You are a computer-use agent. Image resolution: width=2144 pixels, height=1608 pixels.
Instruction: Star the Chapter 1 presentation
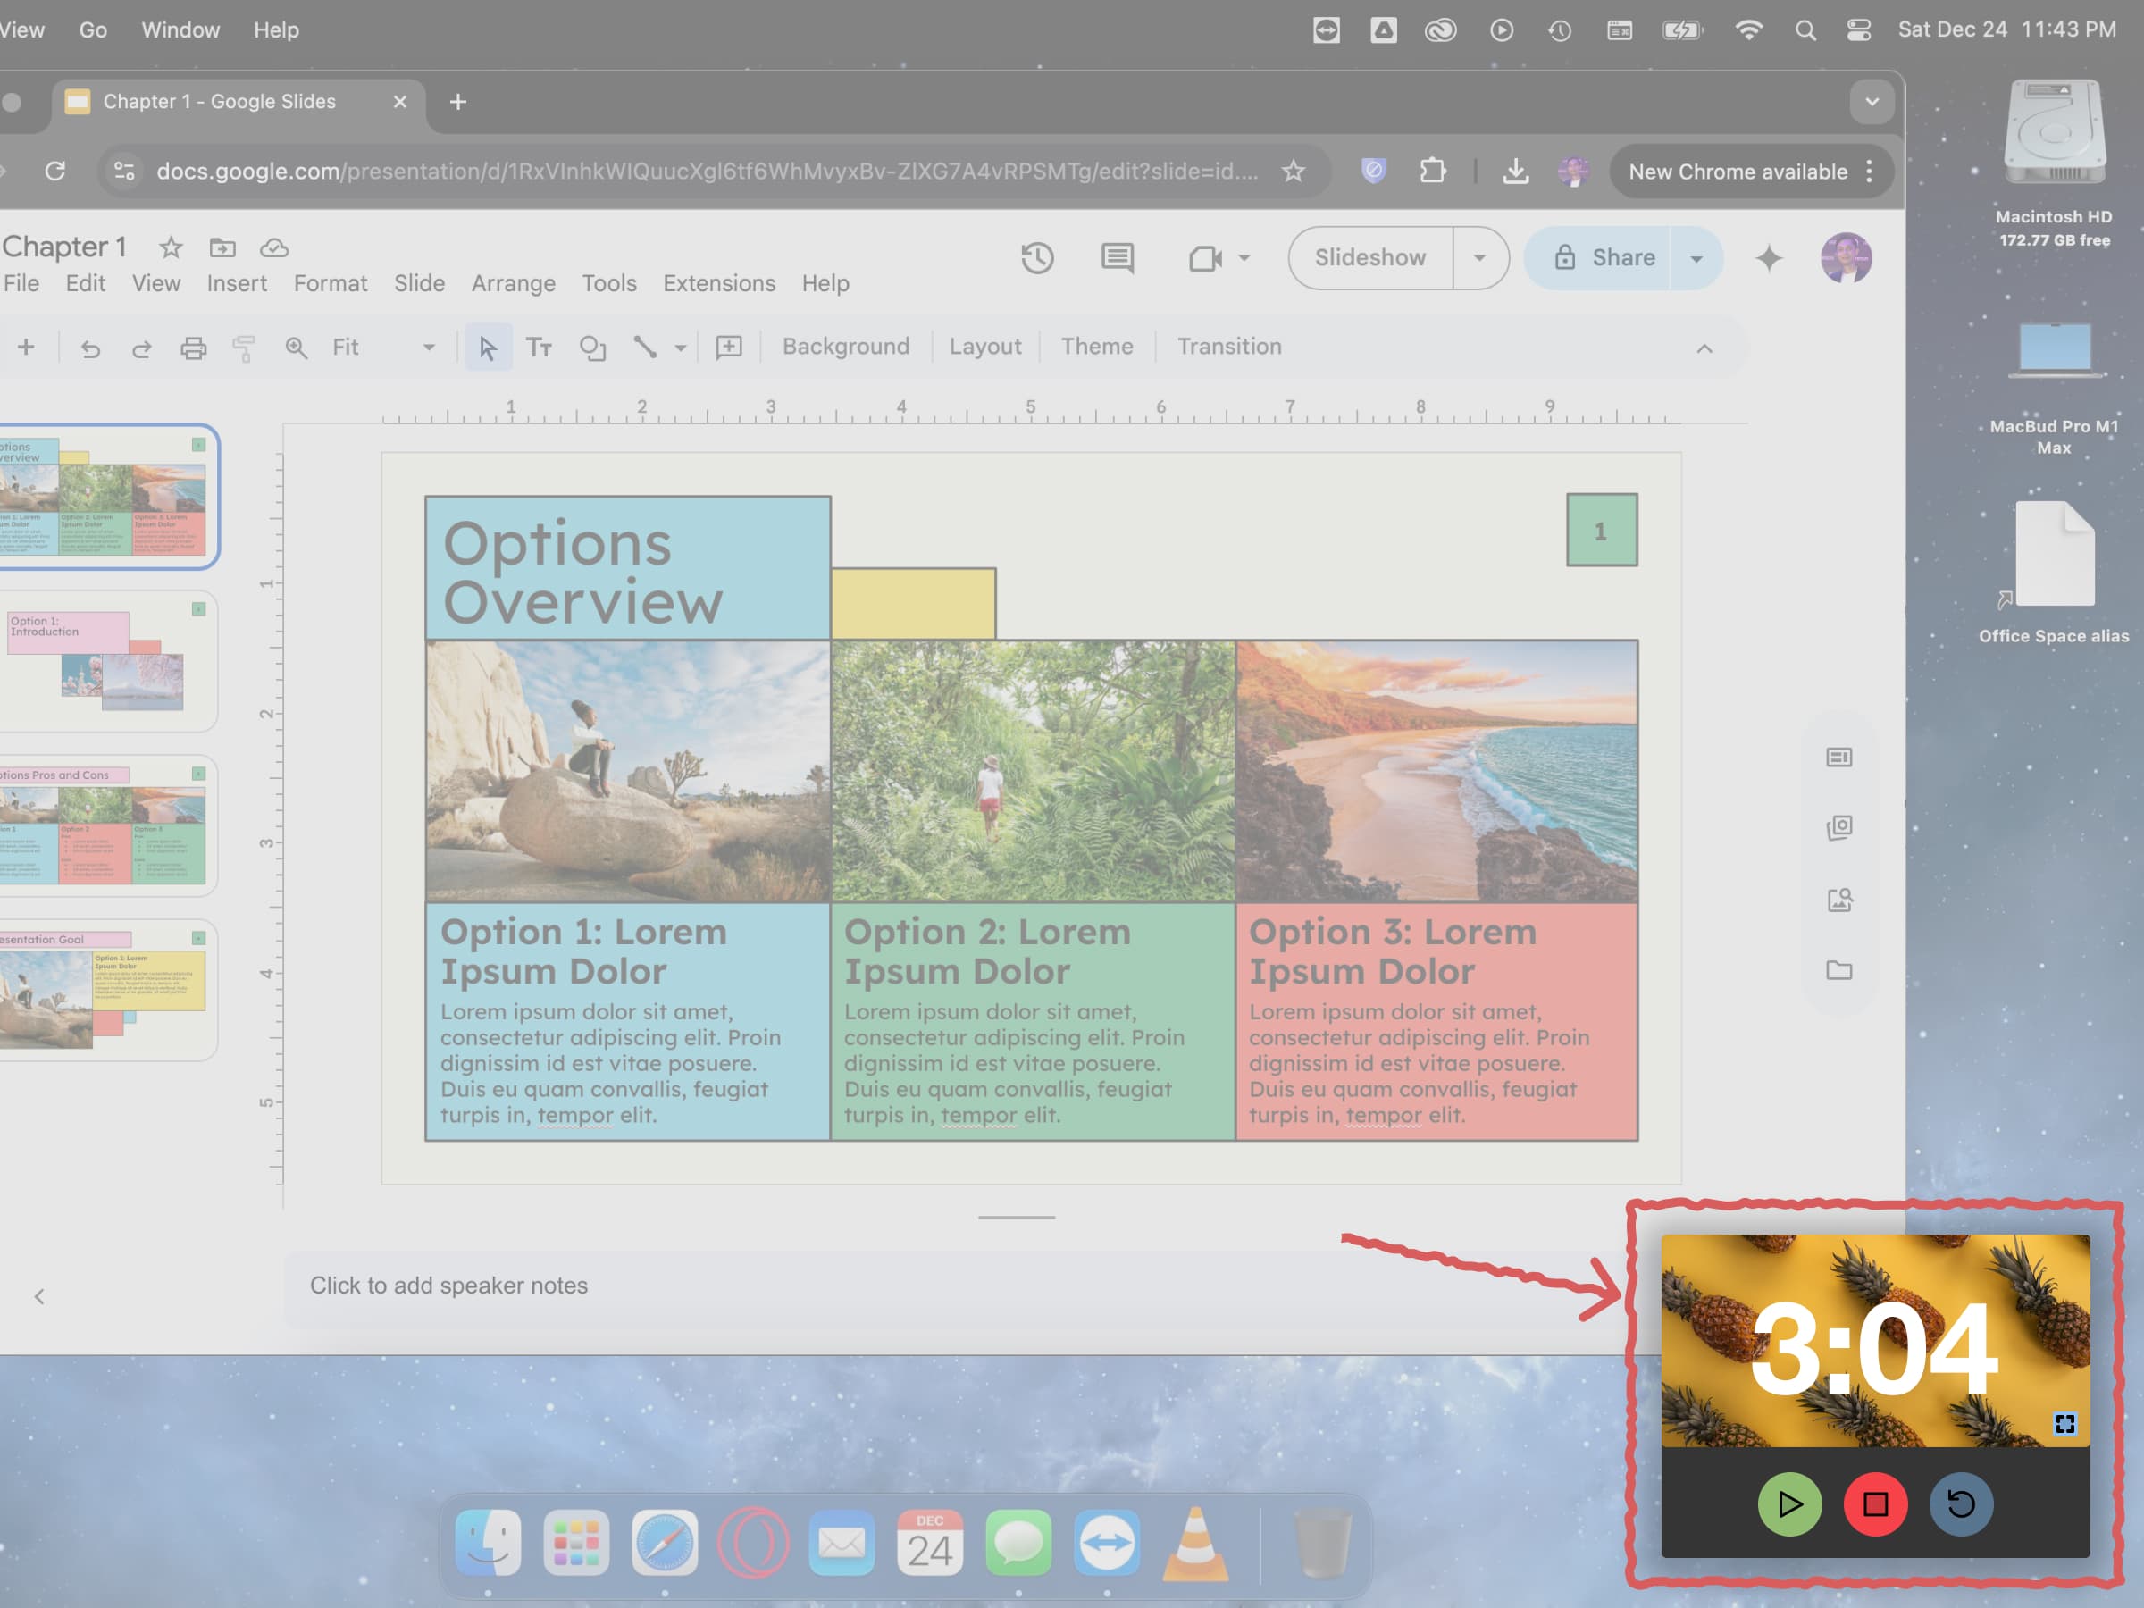point(171,248)
